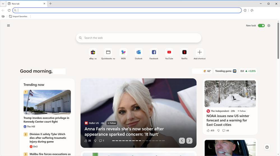
Task: Open the sidebar tab icon in favorites bar
Action: point(3,16)
